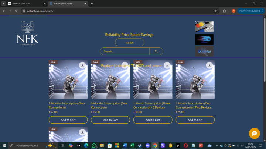Open Steam from the taskbar
The image size is (266, 149).
coord(140,145)
